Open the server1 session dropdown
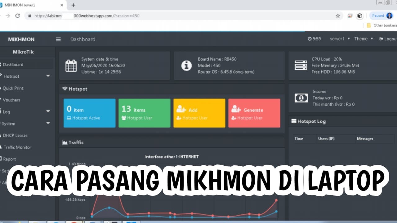Viewport: 397px width, 223px height. (x=340, y=39)
